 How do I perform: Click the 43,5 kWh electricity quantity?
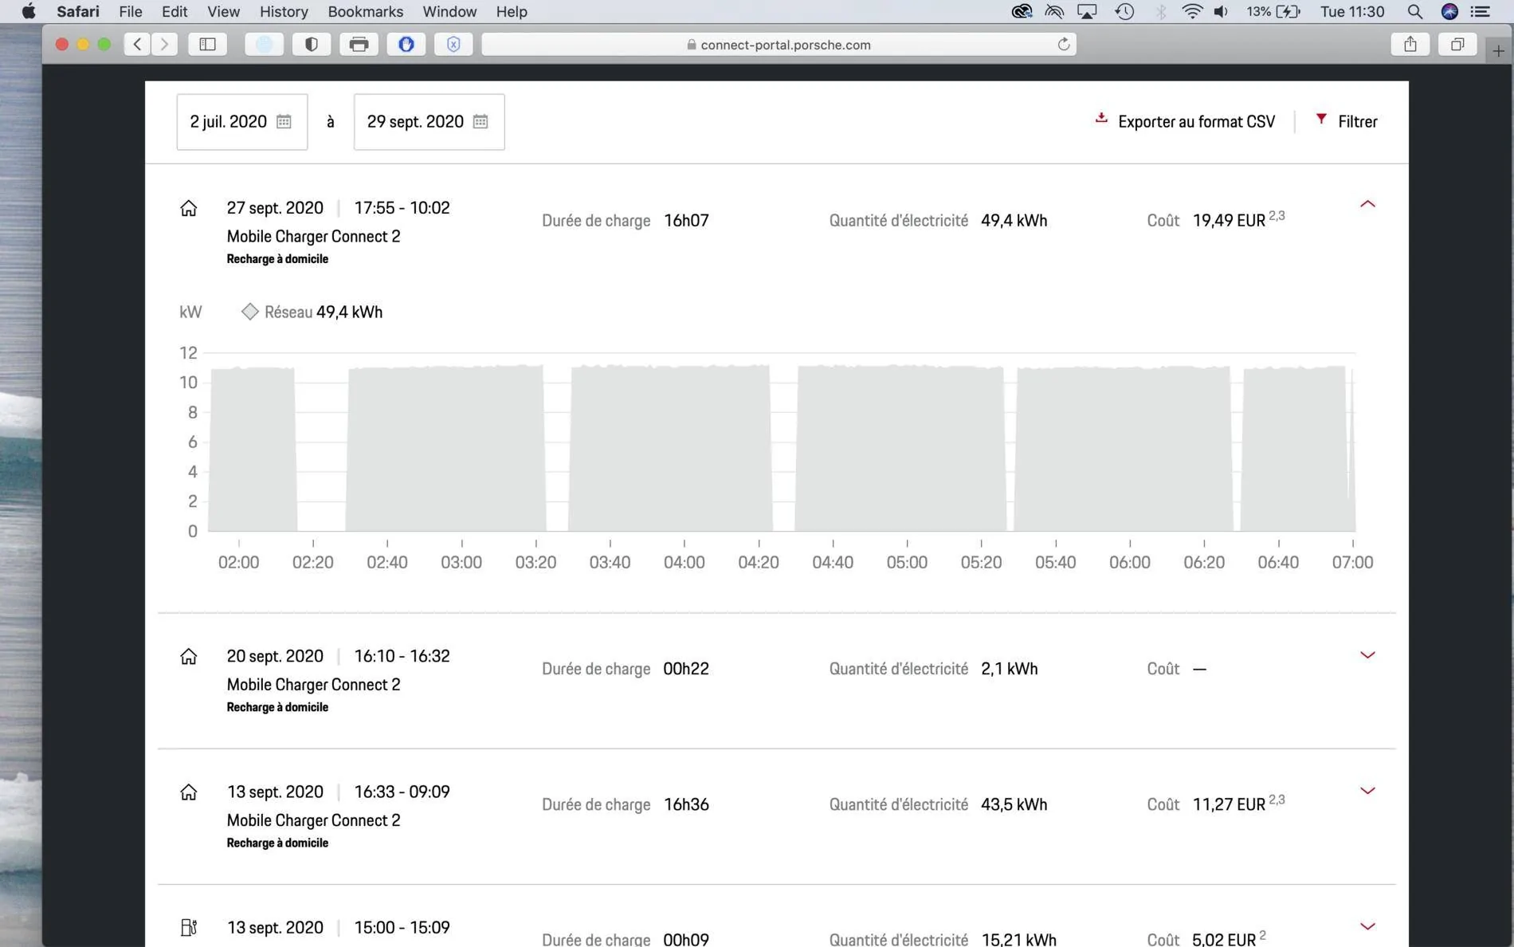click(x=1014, y=804)
